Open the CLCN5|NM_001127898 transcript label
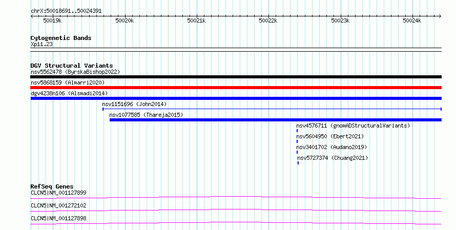This screenshot has height=230, width=456. pos(58,218)
